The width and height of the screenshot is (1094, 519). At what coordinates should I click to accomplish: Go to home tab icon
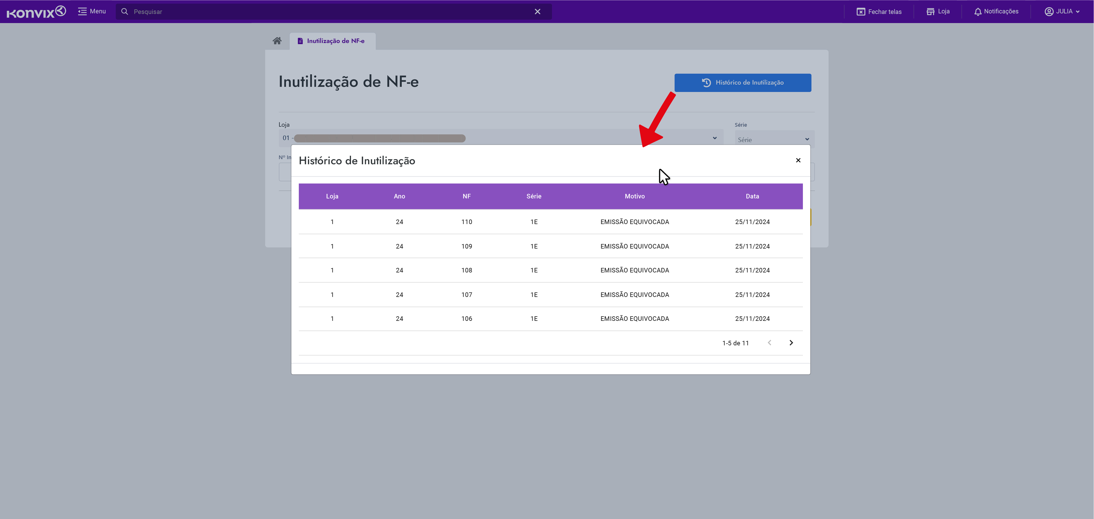[277, 41]
